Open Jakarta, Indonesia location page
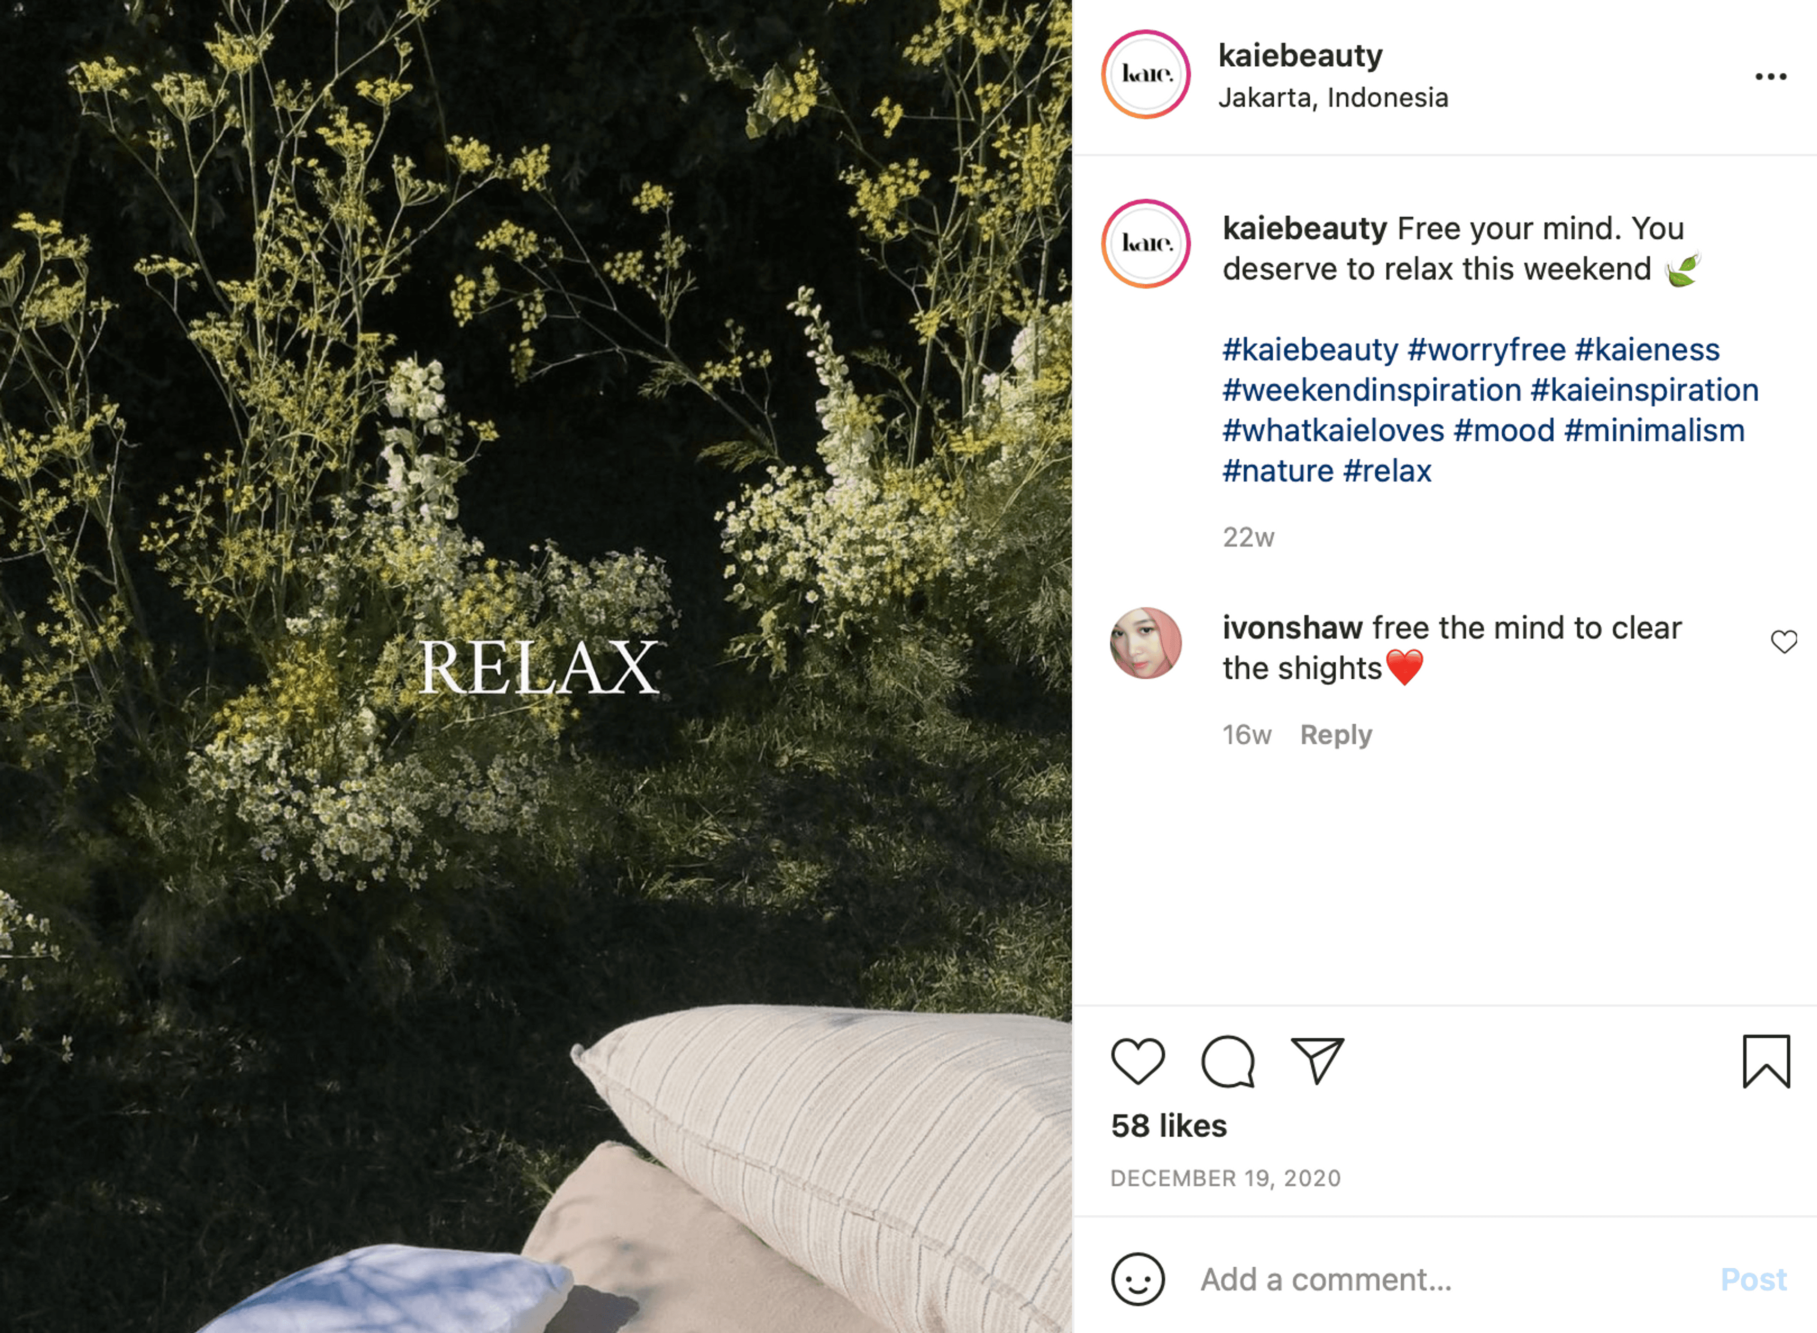The width and height of the screenshot is (1817, 1333). pos(1332,97)
